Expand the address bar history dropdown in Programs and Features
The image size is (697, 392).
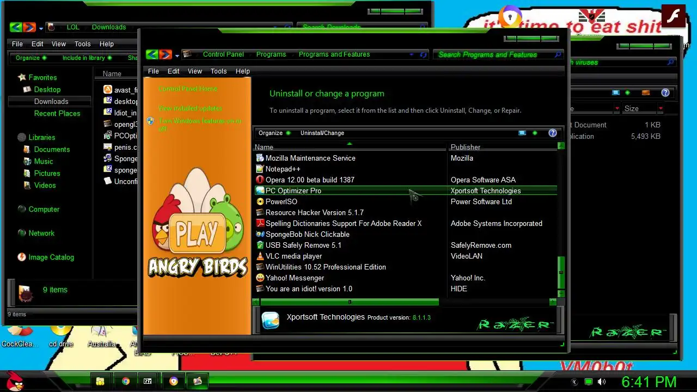[x=411, y=54]
